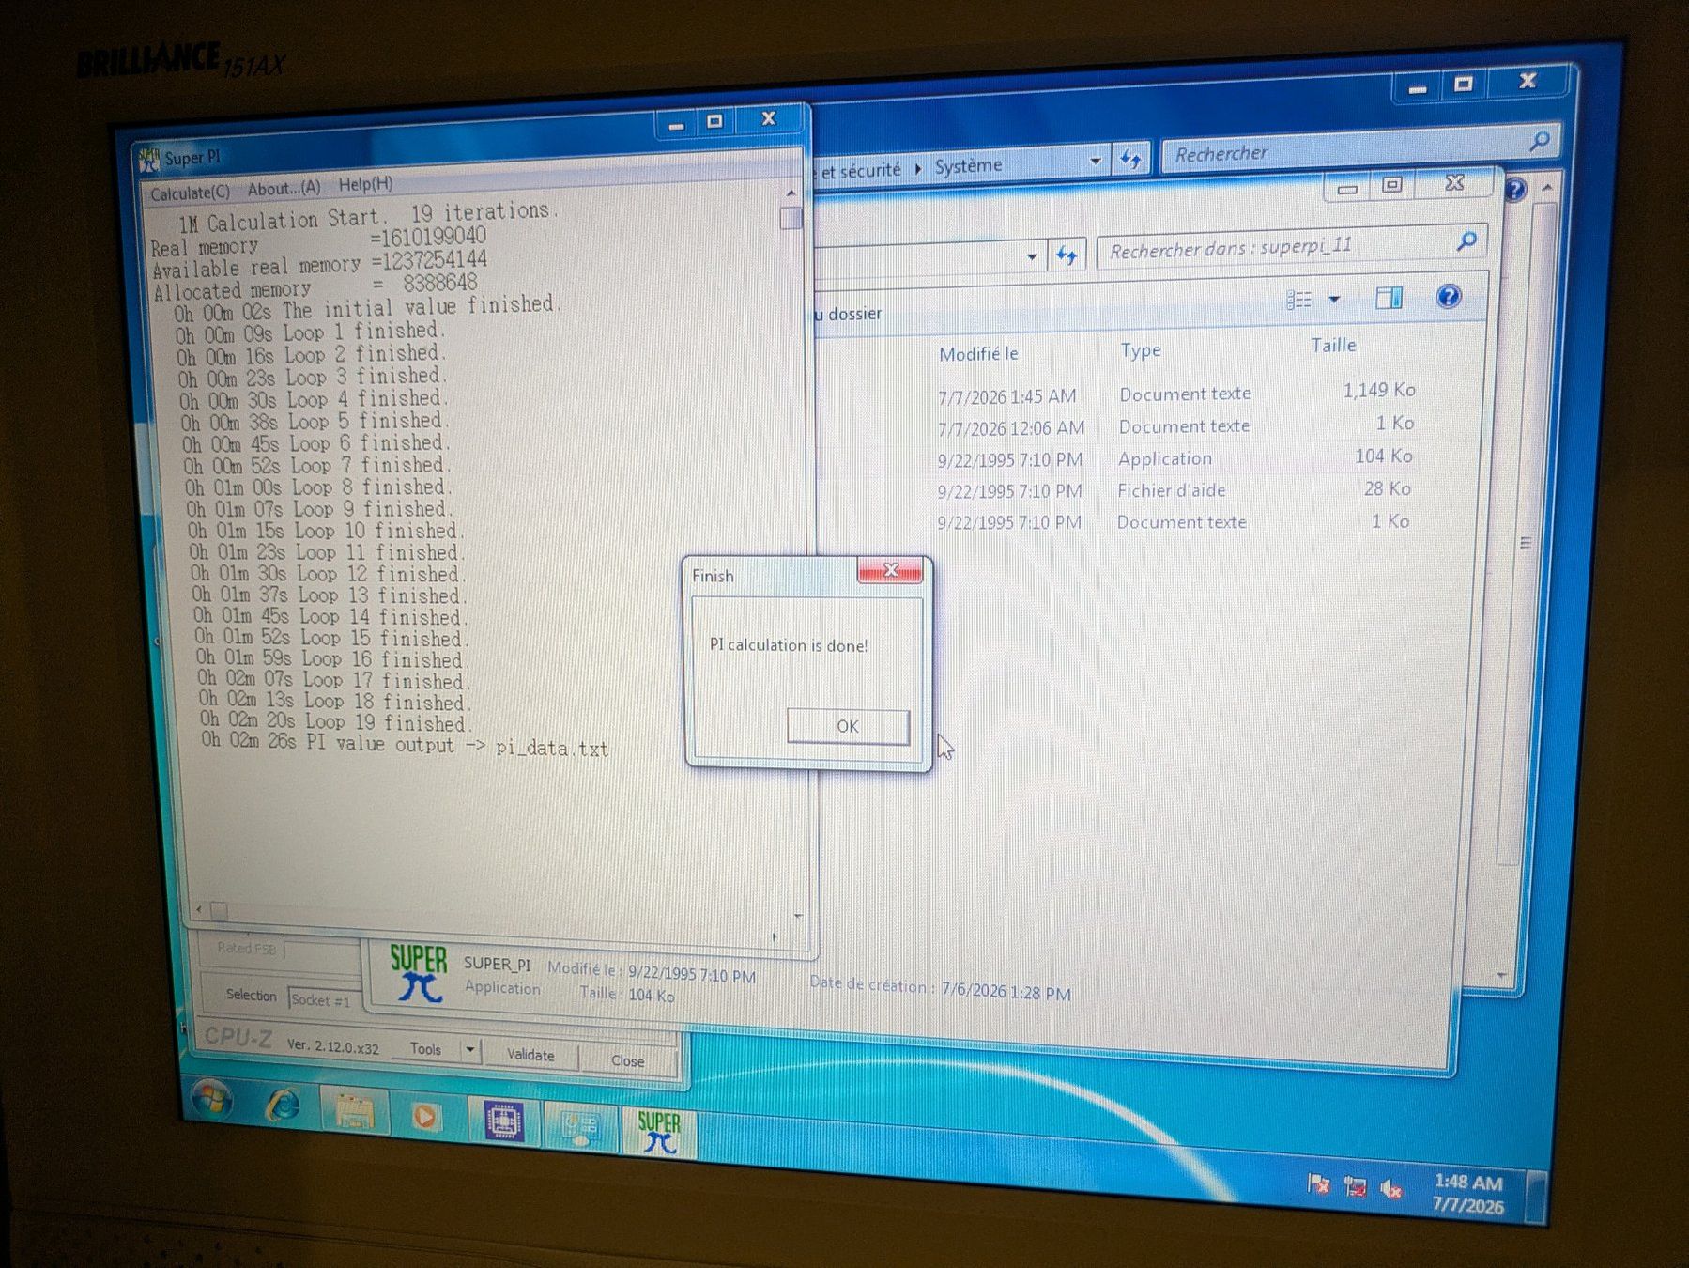The height and width of the screenshot is (1268, 1689).
Task: Open the About...(A) menu in Super PI
Action: pyautogui.click(x=284, y=188)
